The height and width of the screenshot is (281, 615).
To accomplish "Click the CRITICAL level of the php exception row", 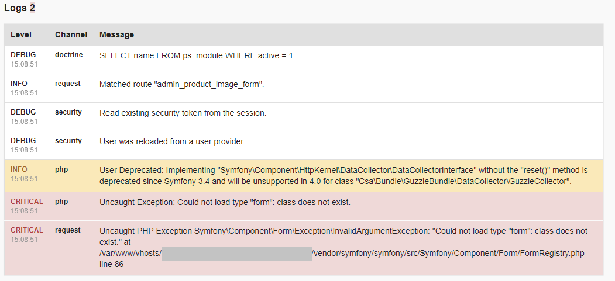I will tap(27, 202).
